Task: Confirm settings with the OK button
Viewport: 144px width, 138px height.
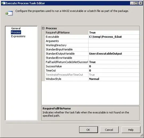Action: [89, 130]
